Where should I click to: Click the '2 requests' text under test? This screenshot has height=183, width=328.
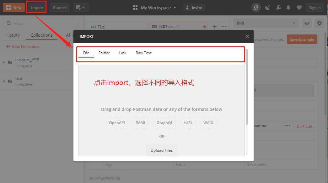click(24, 85)
